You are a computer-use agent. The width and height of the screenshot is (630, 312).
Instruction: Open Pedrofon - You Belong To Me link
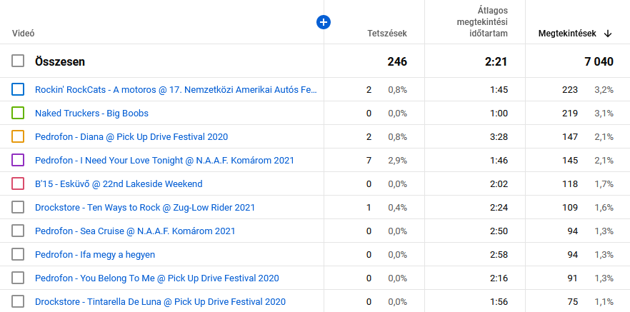[156, 278]
